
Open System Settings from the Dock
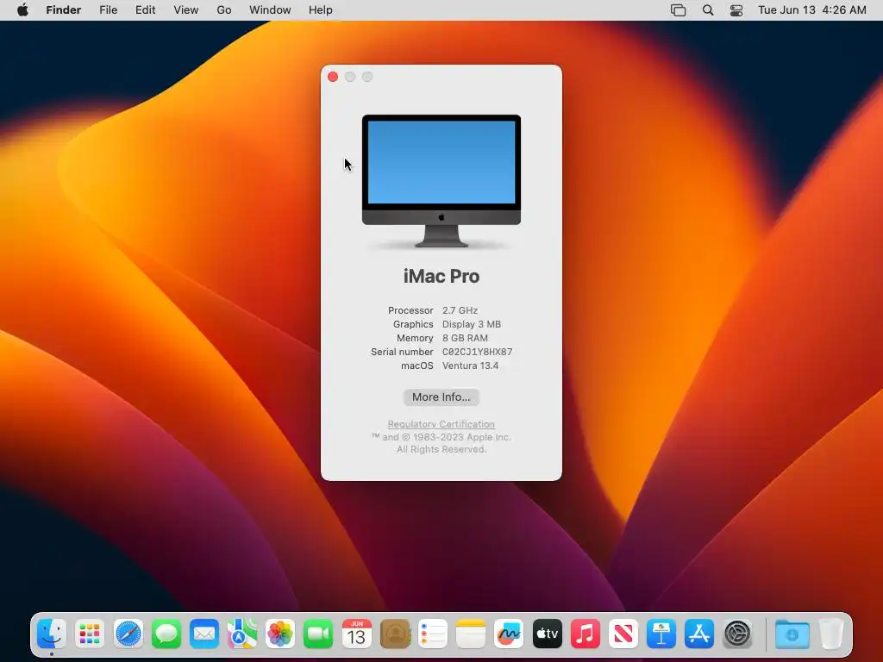737,634
